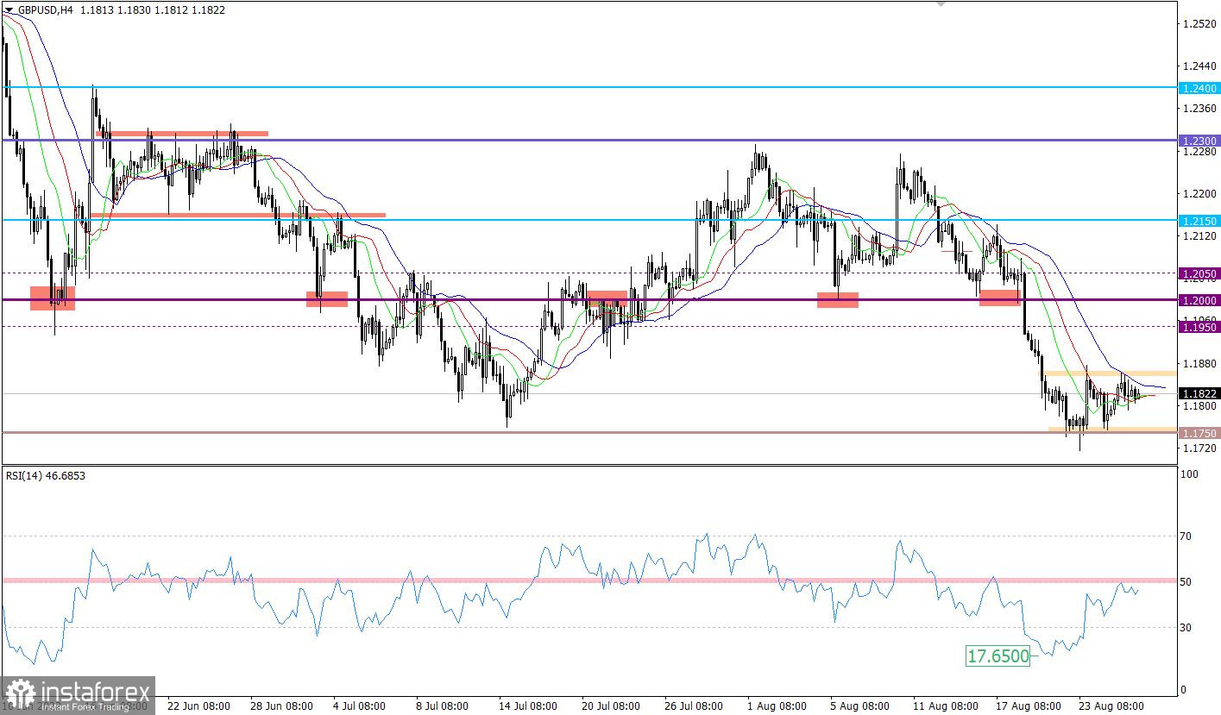This screenshot has width=1221, height=715.
Task: Click the 1.2520 value on price axis
Action: pos(1200,24)
